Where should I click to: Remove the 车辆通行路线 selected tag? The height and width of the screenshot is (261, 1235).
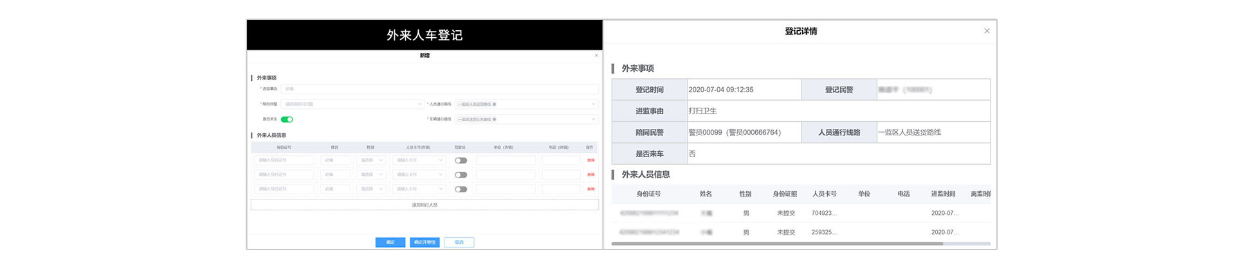pyautogui.click(x=495, y=119)
